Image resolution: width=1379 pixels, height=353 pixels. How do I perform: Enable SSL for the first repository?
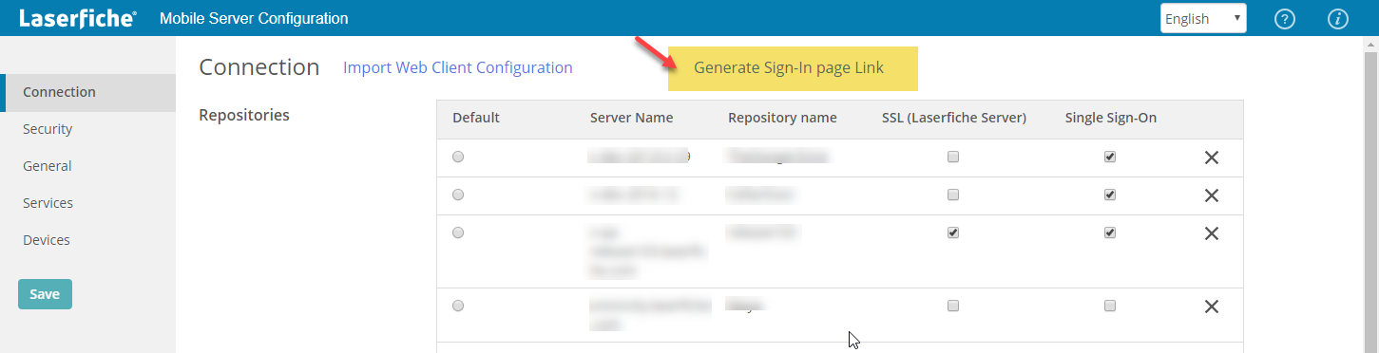click(x=953, y=158)
